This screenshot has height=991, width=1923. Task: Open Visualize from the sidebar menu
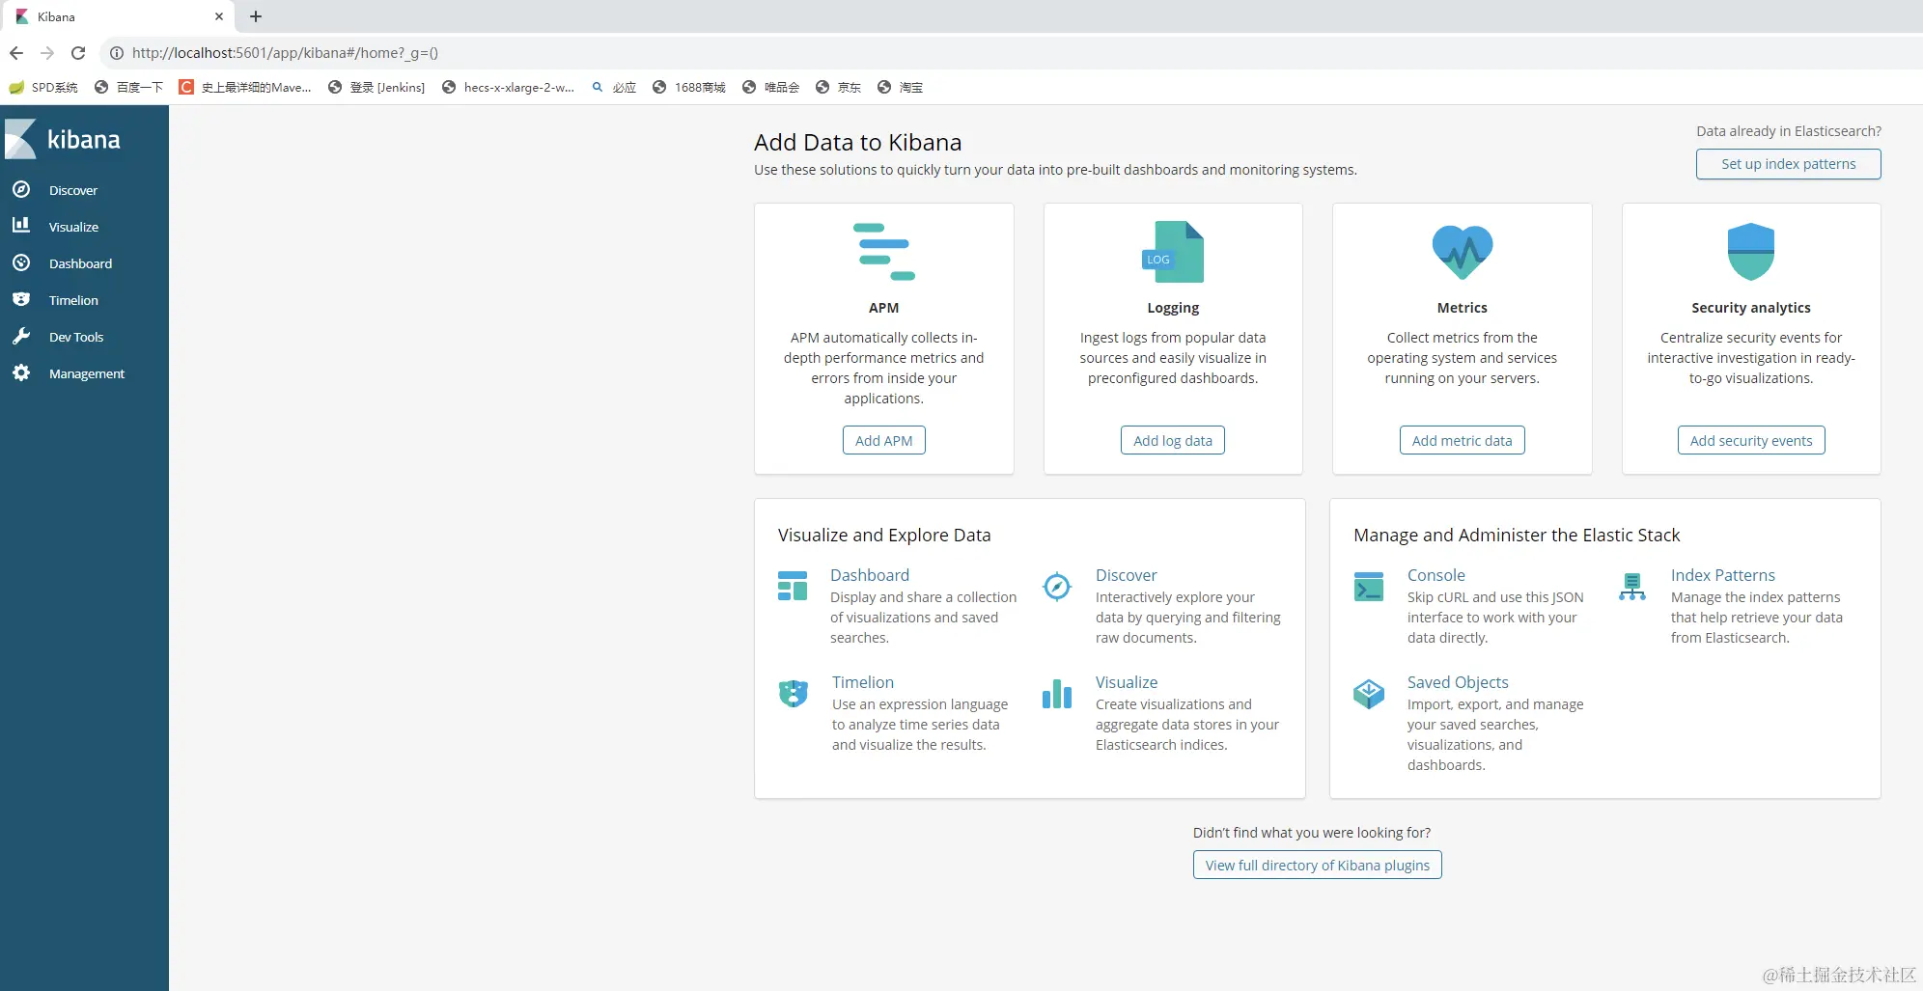[x=73, y=227]
